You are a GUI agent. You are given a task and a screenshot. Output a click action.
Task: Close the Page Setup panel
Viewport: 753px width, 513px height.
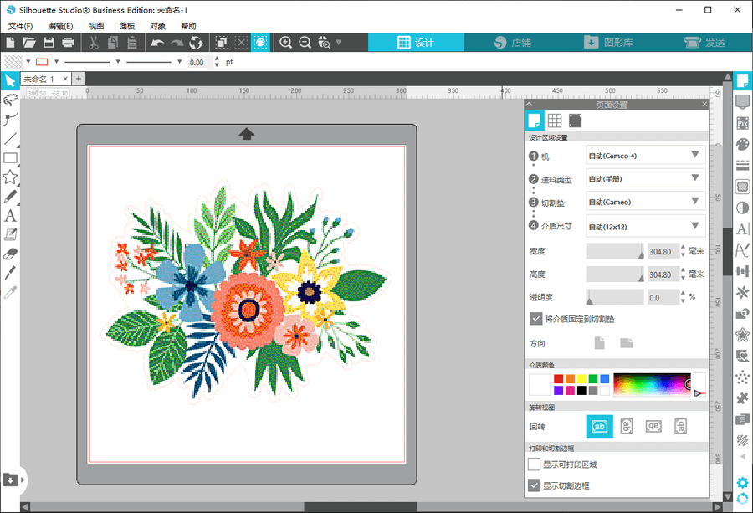click(704, 105)
